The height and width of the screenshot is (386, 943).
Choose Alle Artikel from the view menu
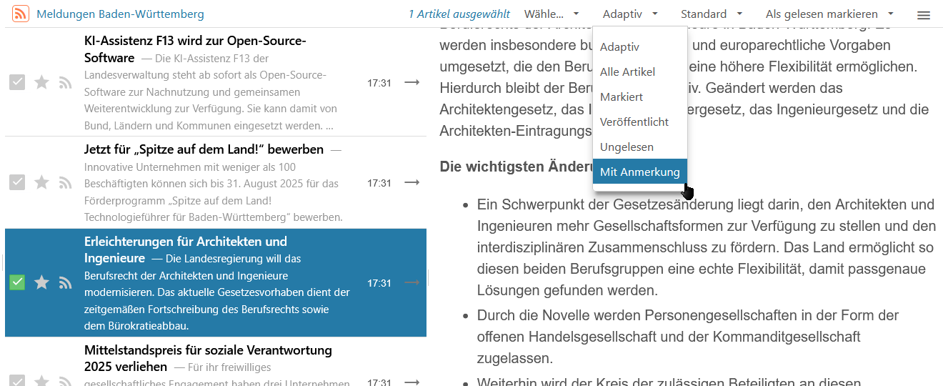click(640, 71)
